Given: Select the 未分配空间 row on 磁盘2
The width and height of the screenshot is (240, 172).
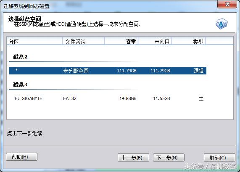Looking at the screenshot, I should pyautogui.click(x=108, y=71).
